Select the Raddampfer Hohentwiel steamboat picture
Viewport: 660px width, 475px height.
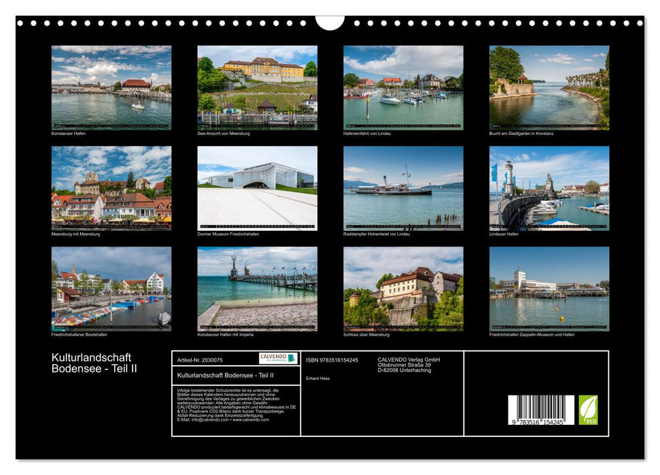tap(401, 187)
